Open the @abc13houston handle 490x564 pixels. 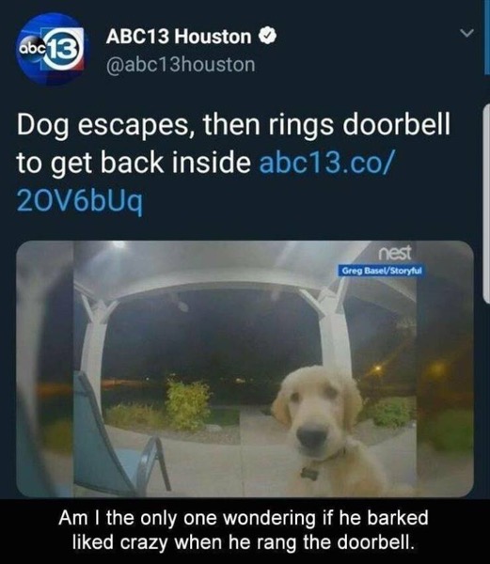181,65
